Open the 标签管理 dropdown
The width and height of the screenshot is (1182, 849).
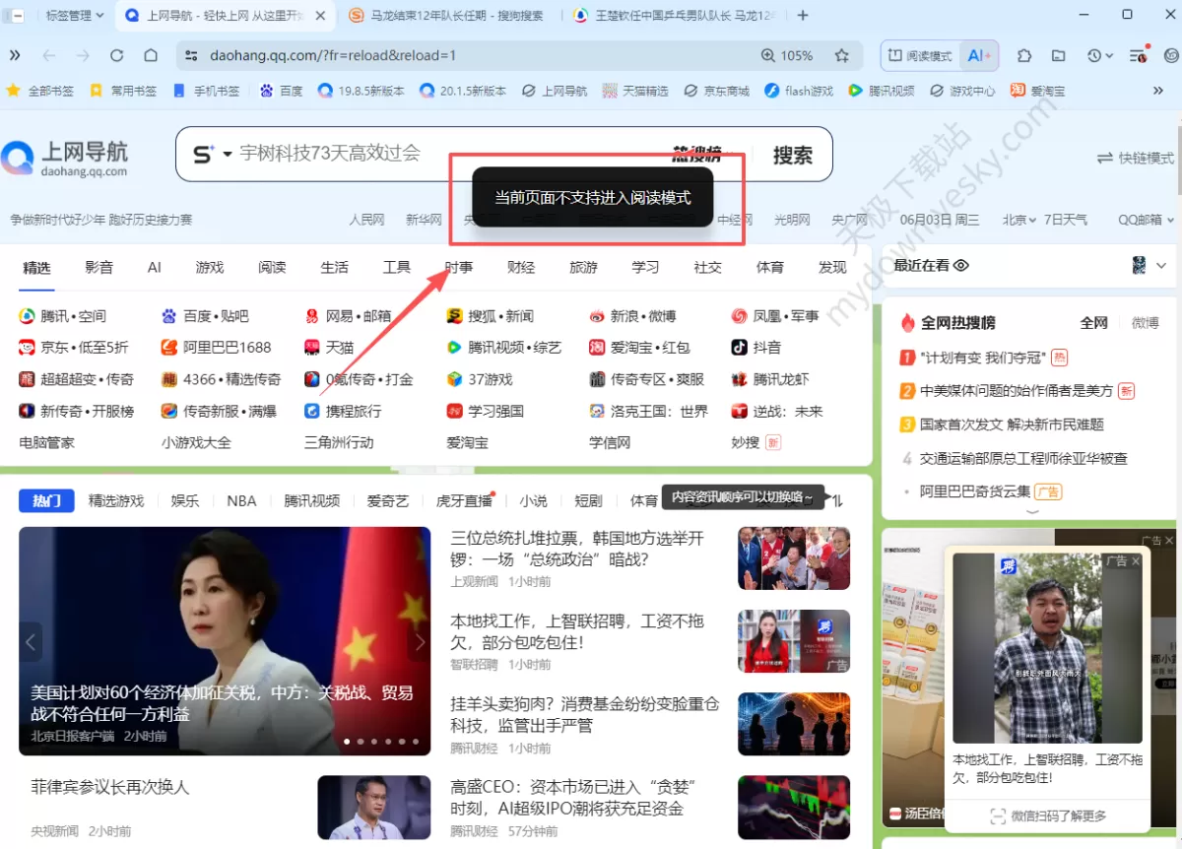tap(75, 15)
